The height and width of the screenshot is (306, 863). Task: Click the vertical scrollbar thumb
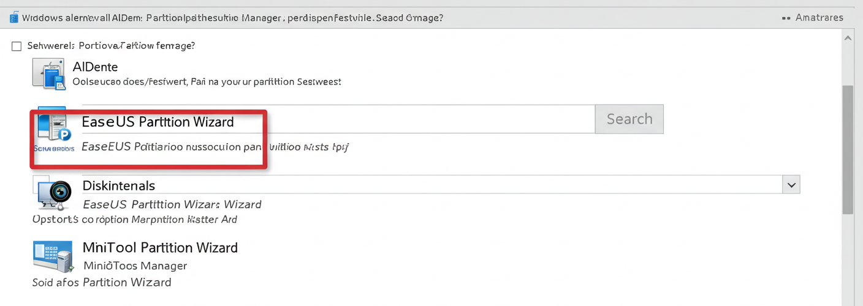(848, 150)
